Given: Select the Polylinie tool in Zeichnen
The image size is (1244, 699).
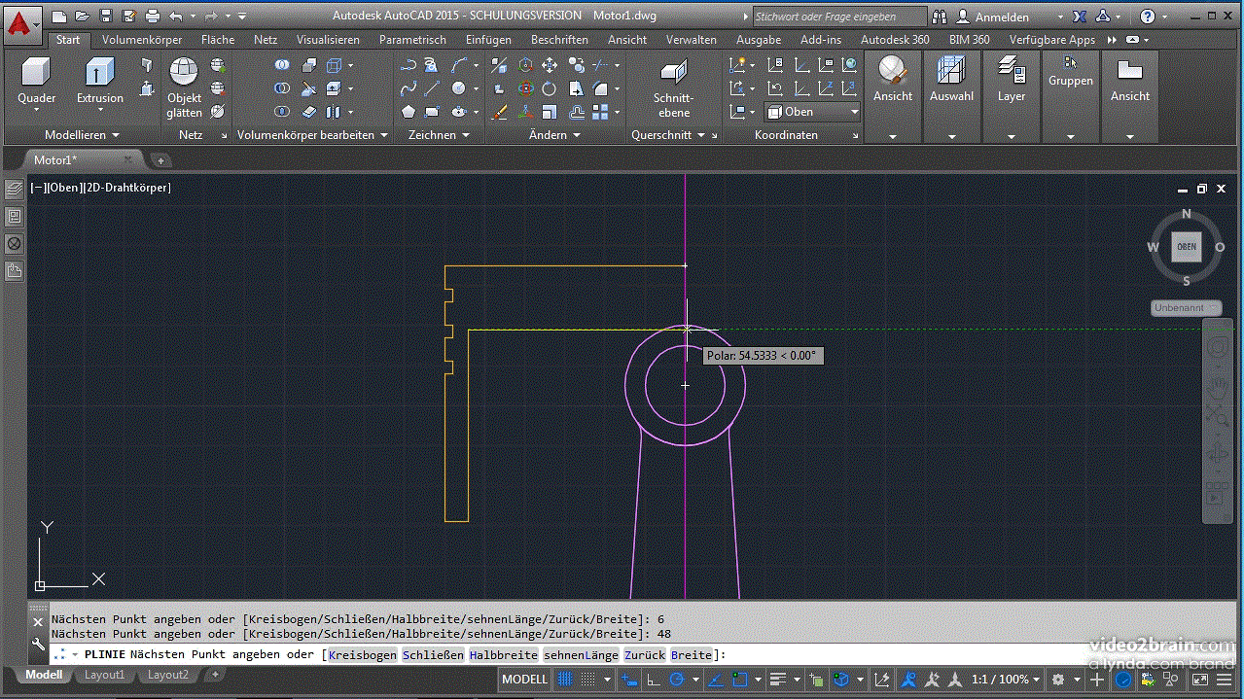Looking at the screenshot, I should tap(409, 64).
